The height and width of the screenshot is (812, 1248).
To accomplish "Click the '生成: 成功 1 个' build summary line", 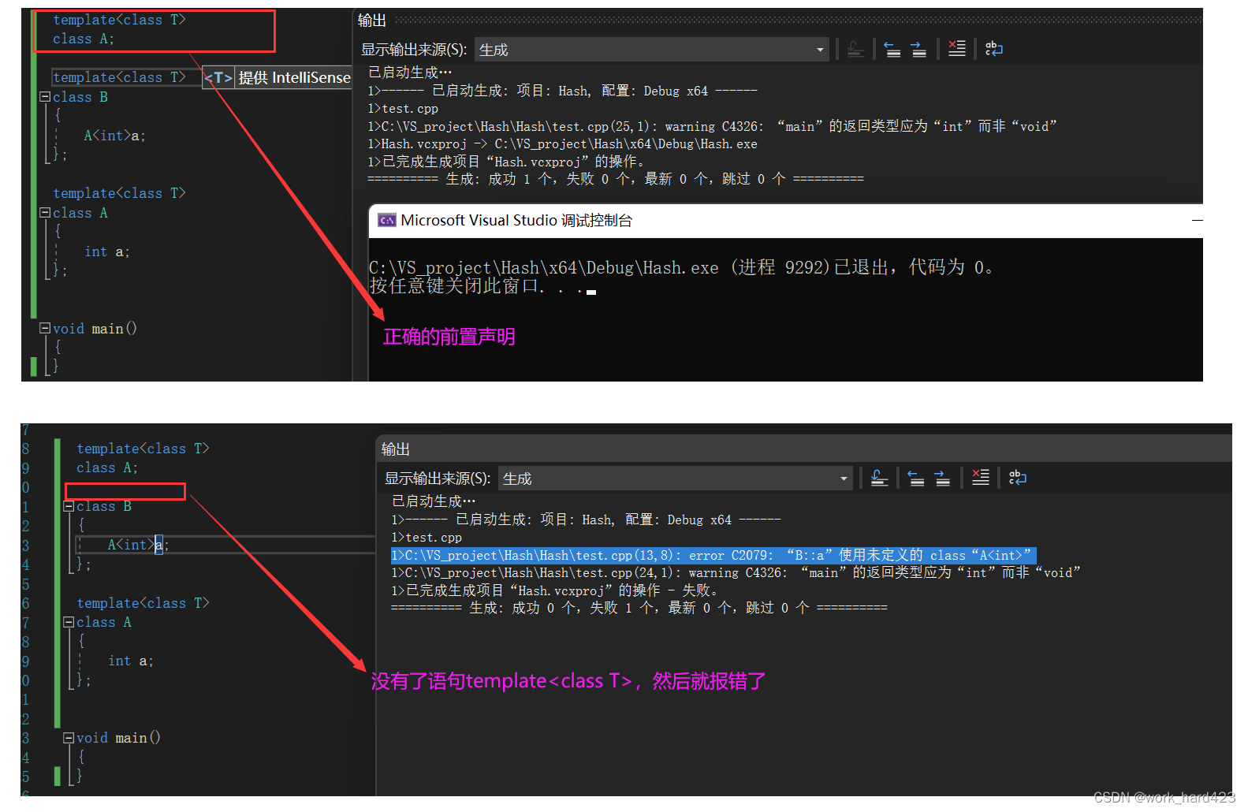I will click(615, 179).
